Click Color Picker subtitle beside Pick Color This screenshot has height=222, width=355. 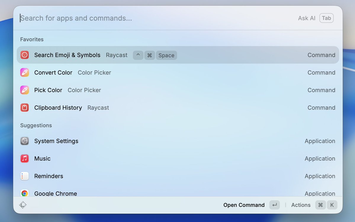click(x=84, y=90)
